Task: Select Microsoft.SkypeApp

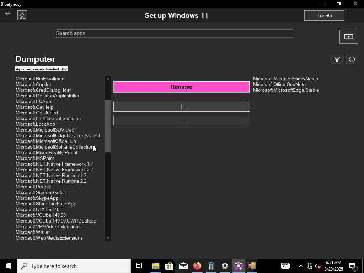Action: click(x=37, y=198)
